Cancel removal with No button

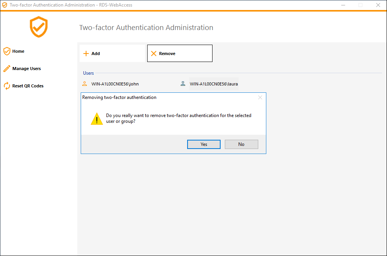tap(241, 144)
